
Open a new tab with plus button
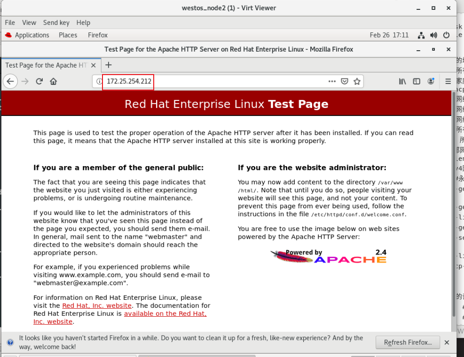[x=109, y=65]
